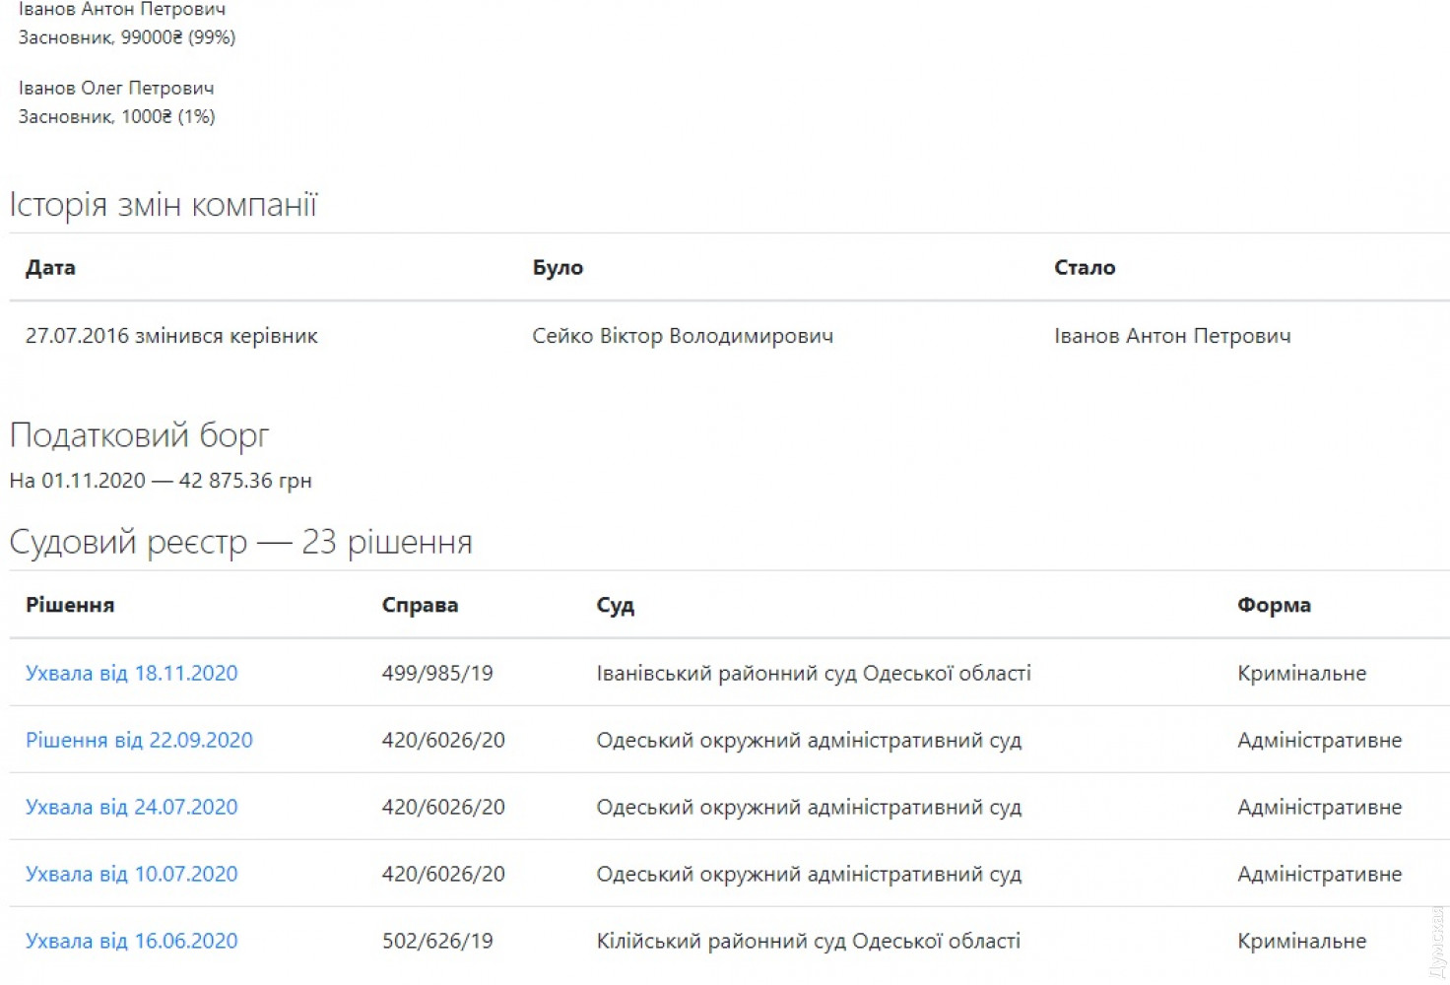Select former director Сейко Віктор Володимирович
The width and height of the screenshot is (1450, 985).
coord(683,336)
